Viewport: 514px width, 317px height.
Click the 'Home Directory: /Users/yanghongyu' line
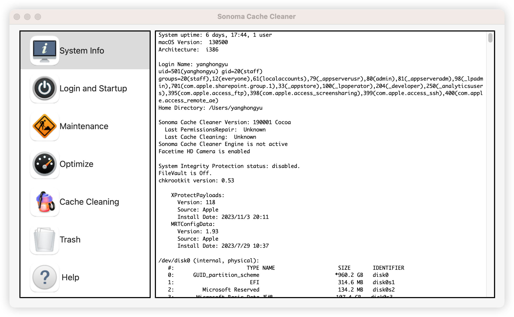click(211, 108)
